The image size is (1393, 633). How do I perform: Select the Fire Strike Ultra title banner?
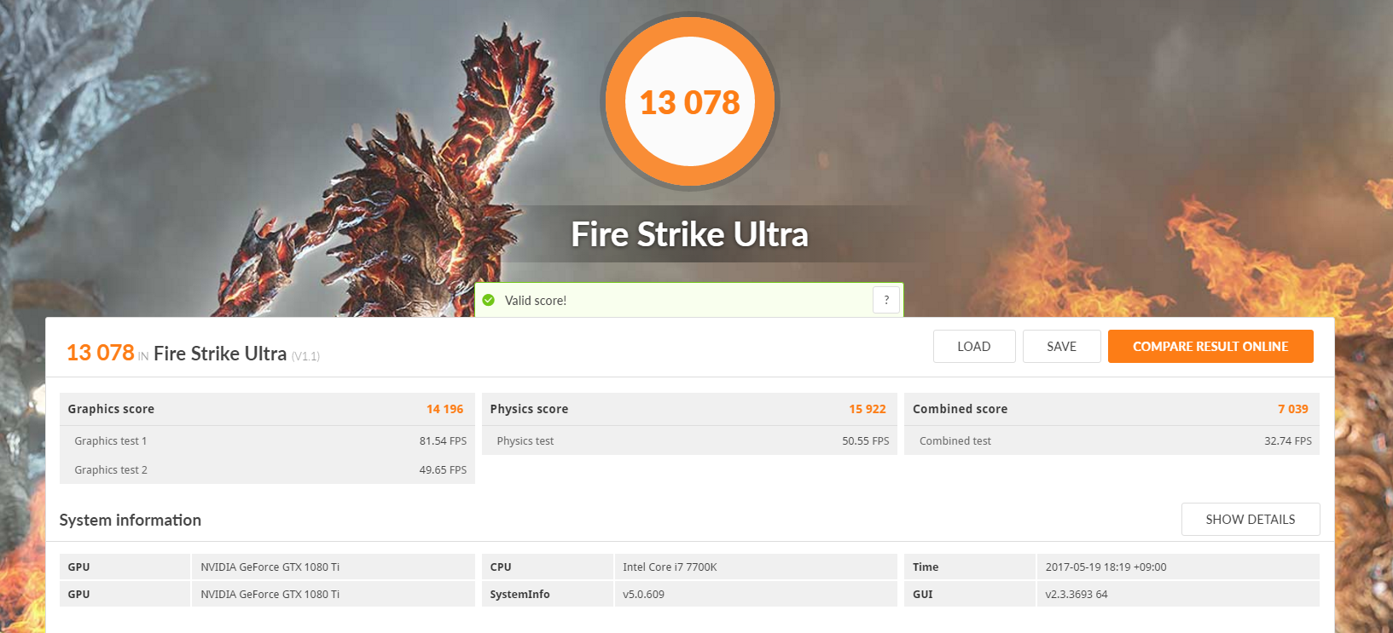[x=690, y=234]
